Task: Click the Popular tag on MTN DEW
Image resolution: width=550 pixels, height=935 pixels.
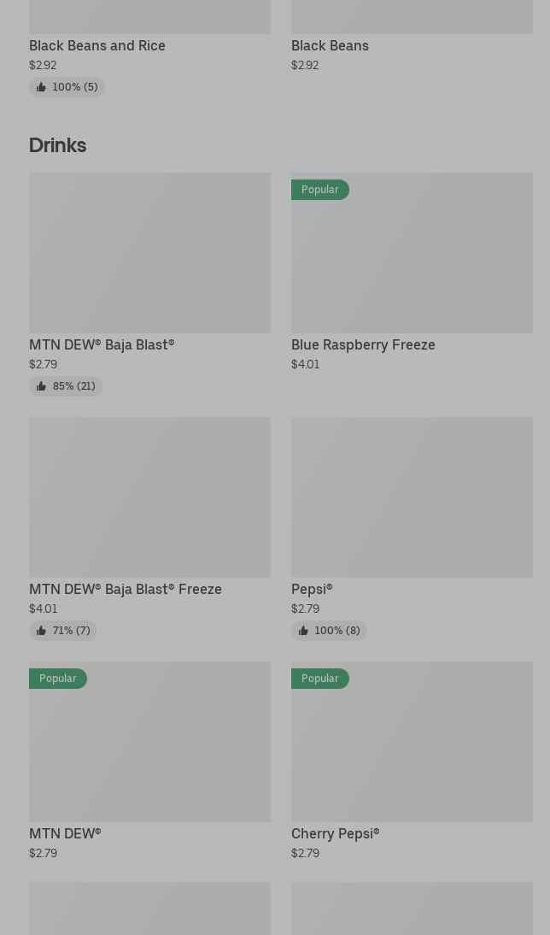Action: coord(57,679)
